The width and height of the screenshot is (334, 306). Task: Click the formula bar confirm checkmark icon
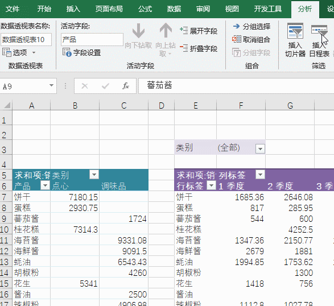[105, 86]
